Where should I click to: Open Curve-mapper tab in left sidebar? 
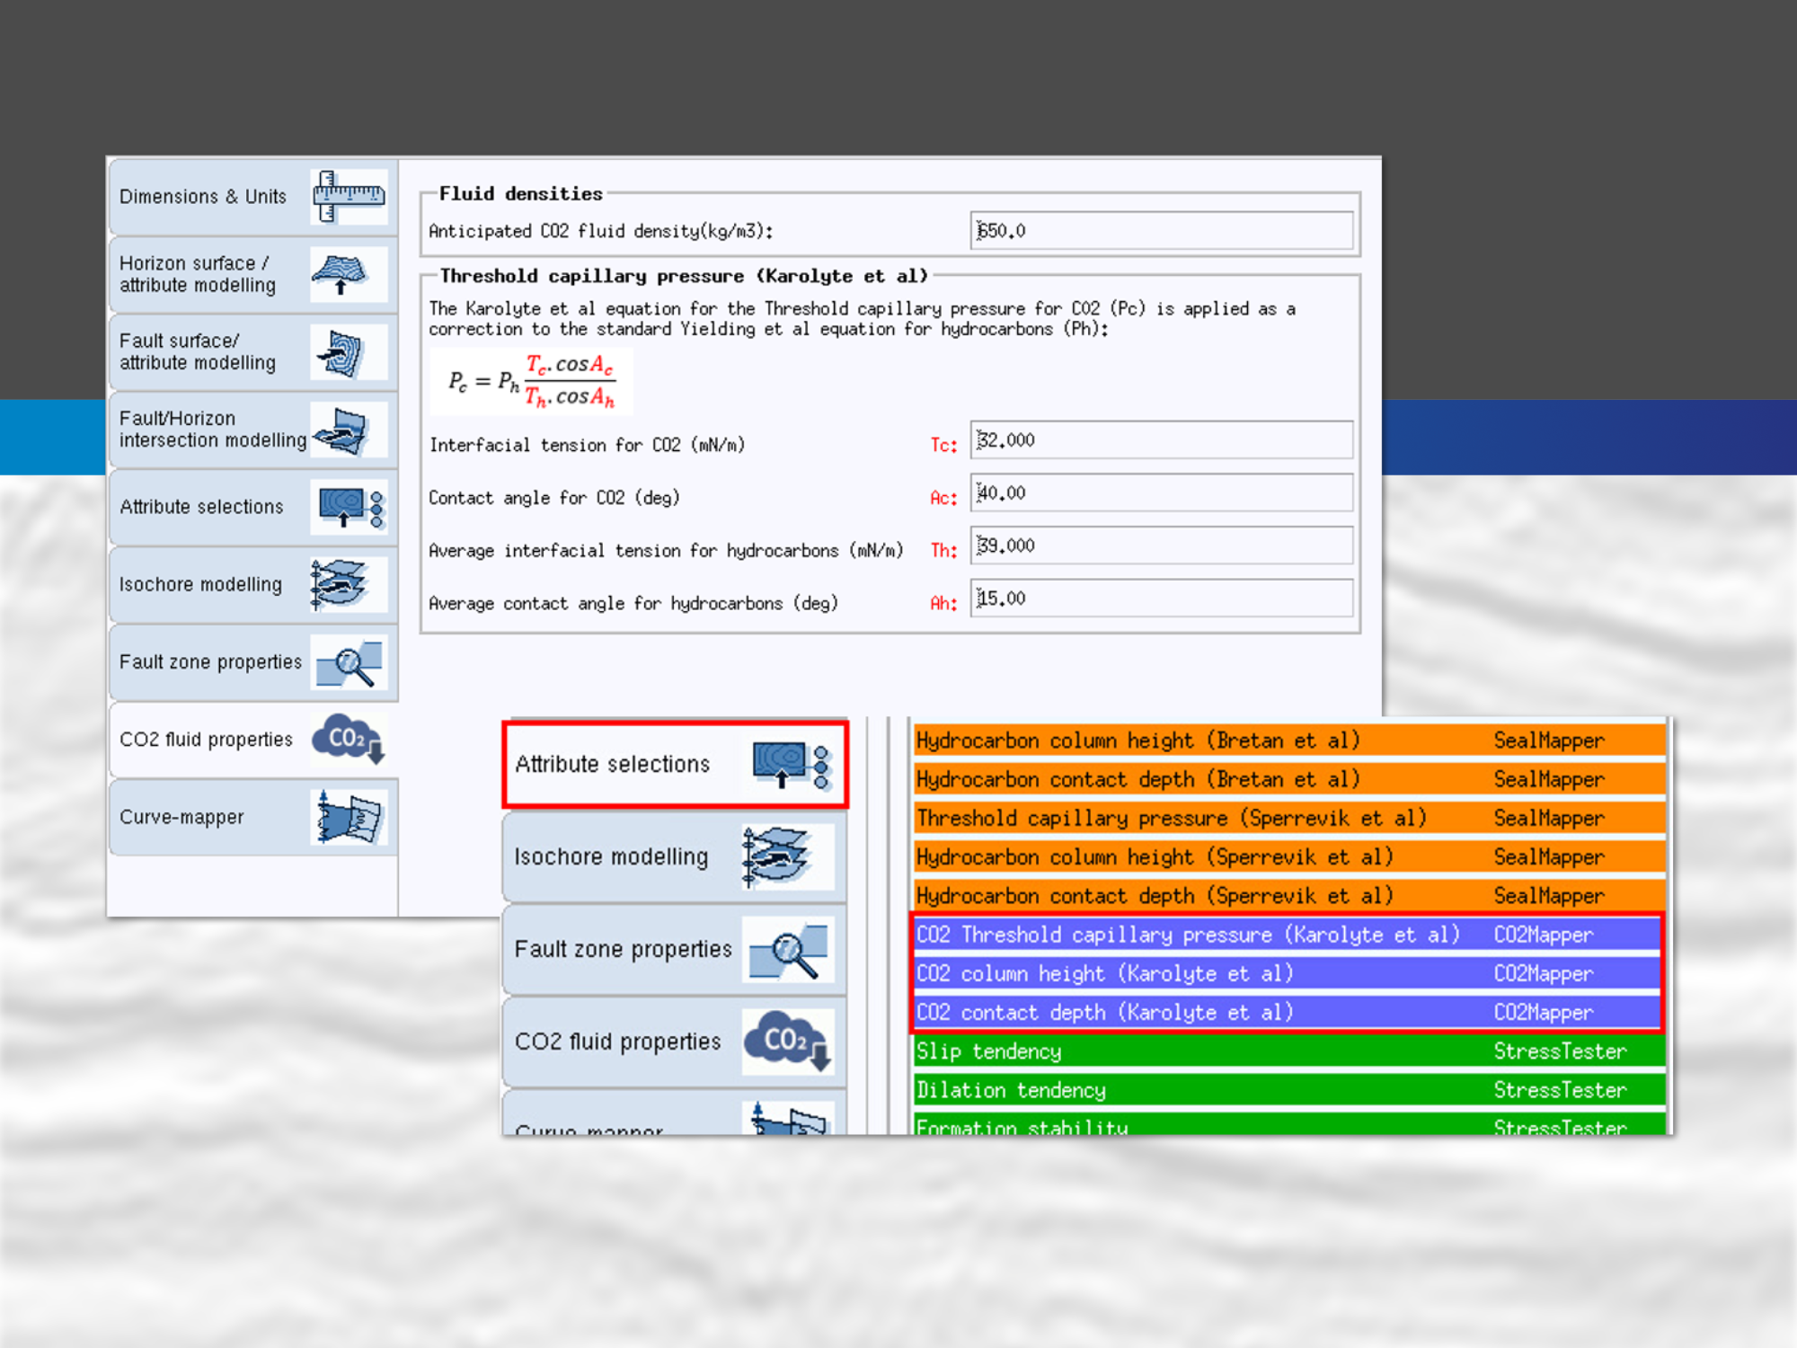(253, 817)
